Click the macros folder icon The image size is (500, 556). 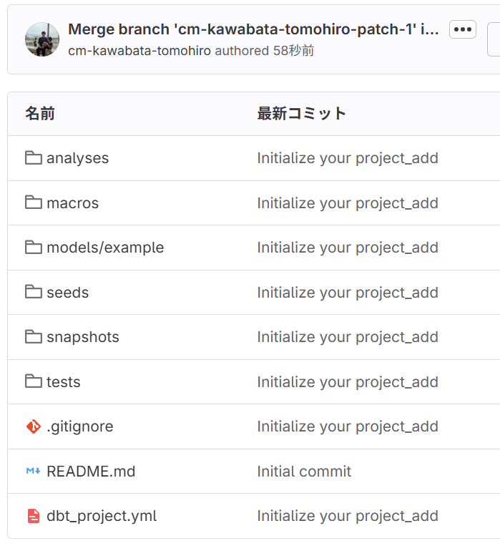coord(34,203)
